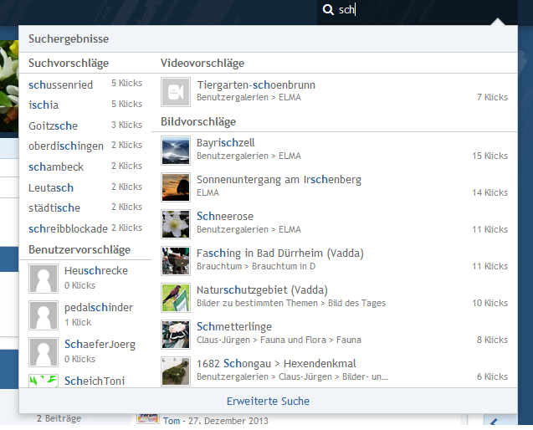Click the edit pencil icon at bottom right
This screenshot has height=430, width=533.
(x=494, y=422)
